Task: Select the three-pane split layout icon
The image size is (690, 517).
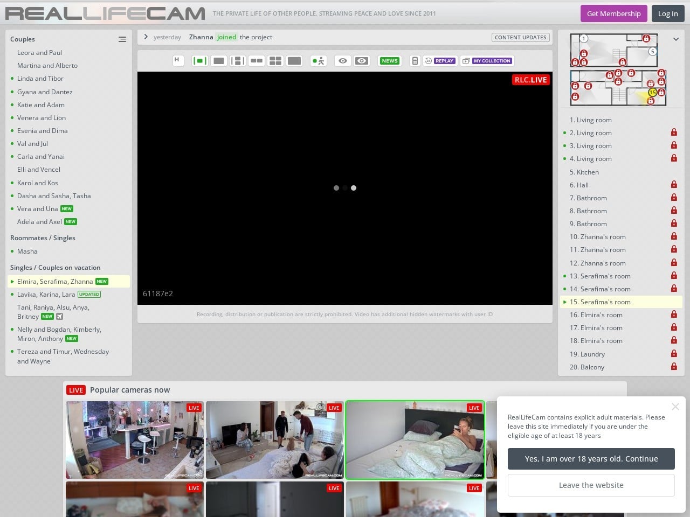Action: tap(238, 61)
